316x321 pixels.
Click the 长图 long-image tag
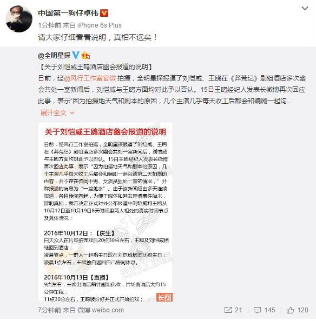click(164, 297)
